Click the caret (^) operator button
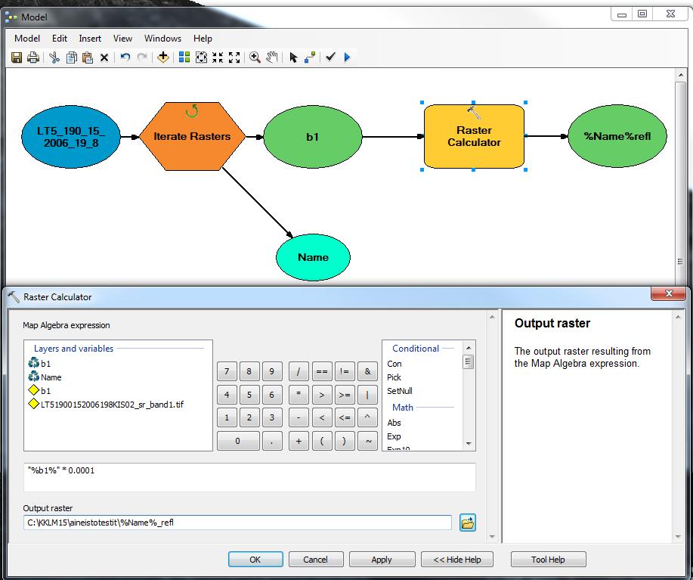Image resolution: width=693 pixels, height=580 pixels. pyautogui.click(x=367, y=417)
